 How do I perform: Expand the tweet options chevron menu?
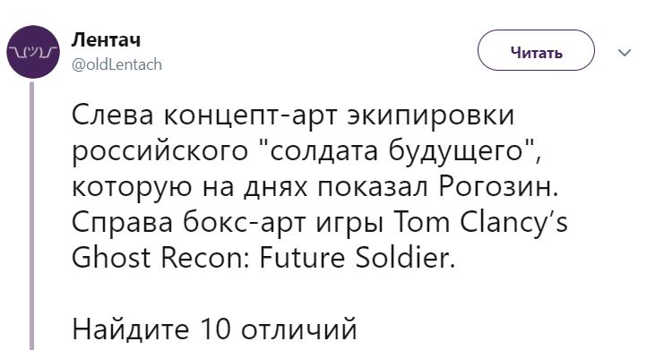625,52
